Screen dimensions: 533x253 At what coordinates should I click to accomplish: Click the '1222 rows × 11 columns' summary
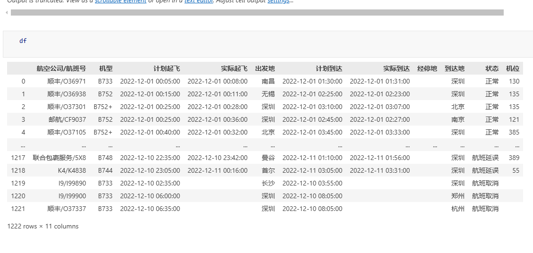(x=43, y=226)
